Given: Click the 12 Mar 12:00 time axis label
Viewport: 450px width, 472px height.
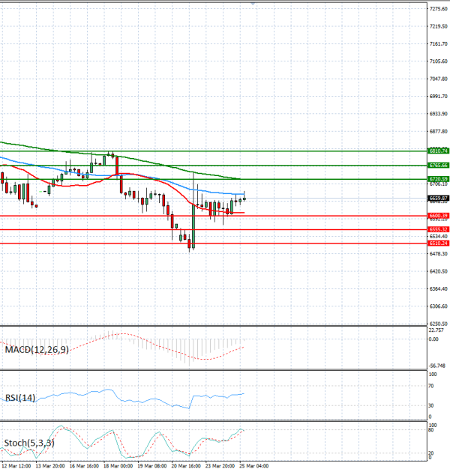Looking at the screenshot, I should pos(16,465).
